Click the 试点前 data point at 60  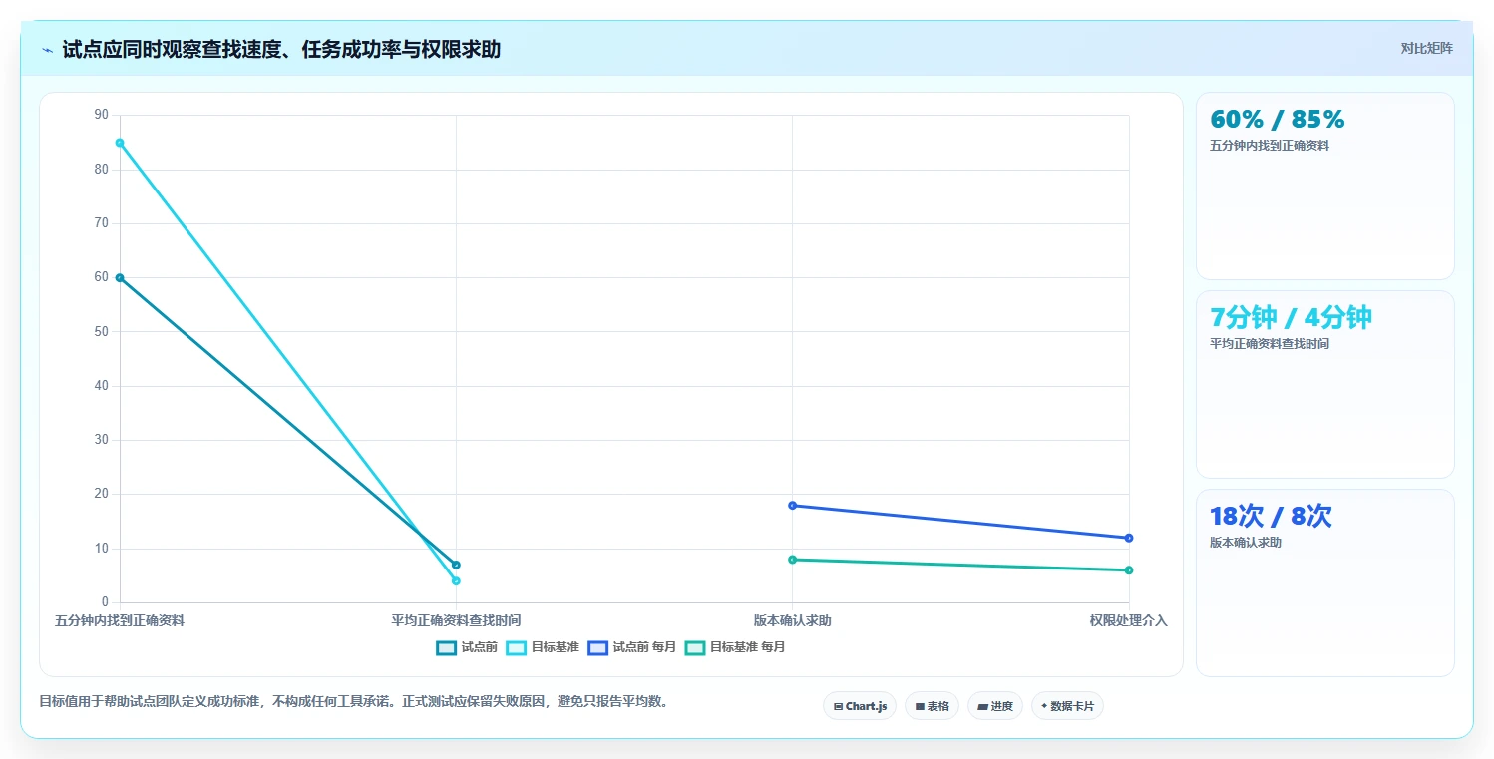pos(120,278)
